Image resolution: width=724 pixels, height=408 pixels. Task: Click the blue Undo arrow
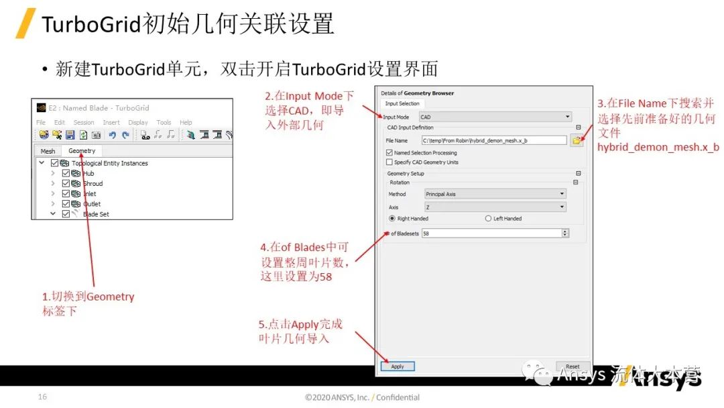tap(112, 135)
